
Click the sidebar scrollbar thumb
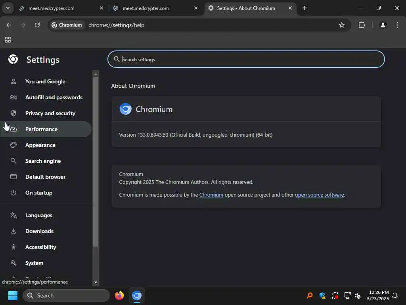pyautogui.click(x=96, y=161)
